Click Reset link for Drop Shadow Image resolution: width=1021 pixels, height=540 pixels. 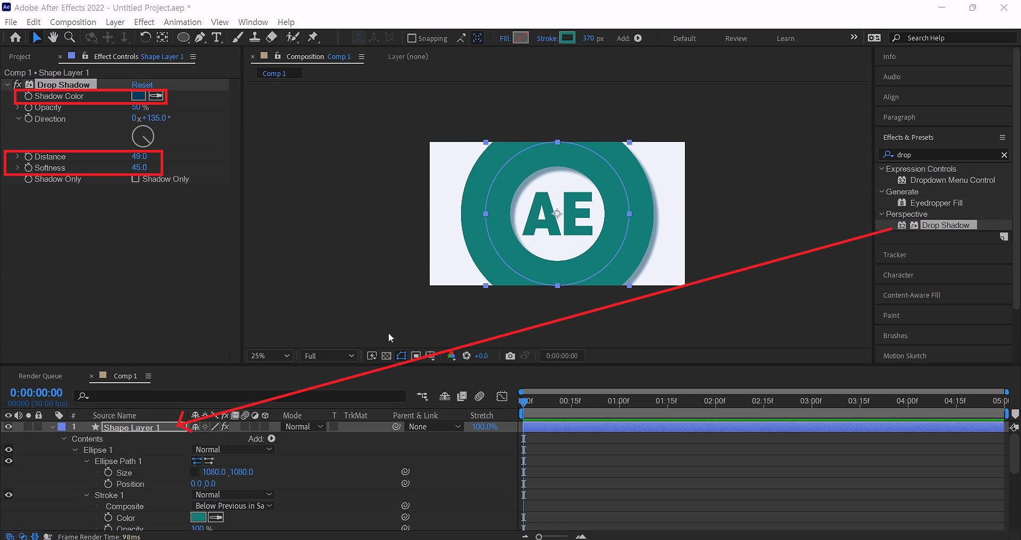(142, 85)
